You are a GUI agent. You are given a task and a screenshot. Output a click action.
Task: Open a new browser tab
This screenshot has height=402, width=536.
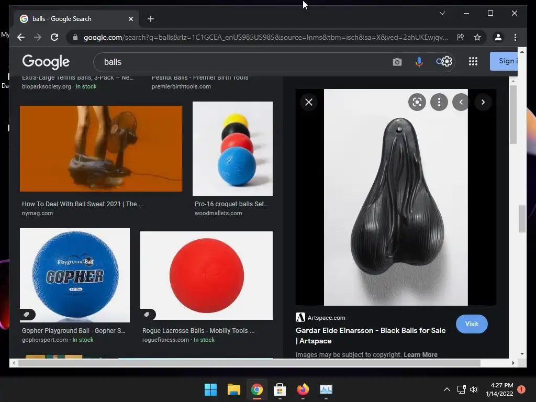(151, 19)
